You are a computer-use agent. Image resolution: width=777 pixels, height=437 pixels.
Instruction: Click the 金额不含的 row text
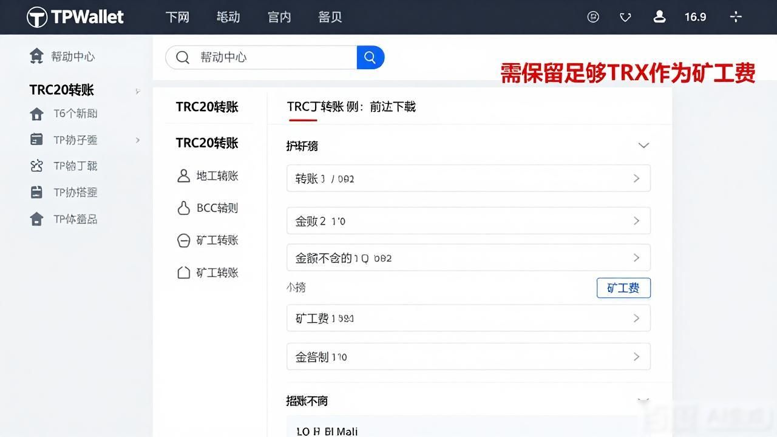tap(344, 258)
